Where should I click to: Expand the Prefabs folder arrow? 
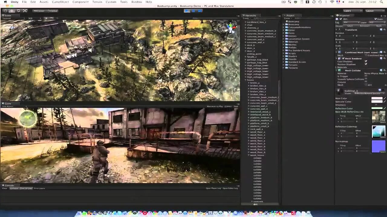point(284,48)
